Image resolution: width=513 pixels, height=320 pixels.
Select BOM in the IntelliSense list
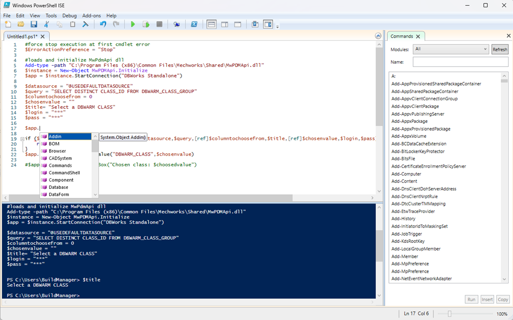66,144
